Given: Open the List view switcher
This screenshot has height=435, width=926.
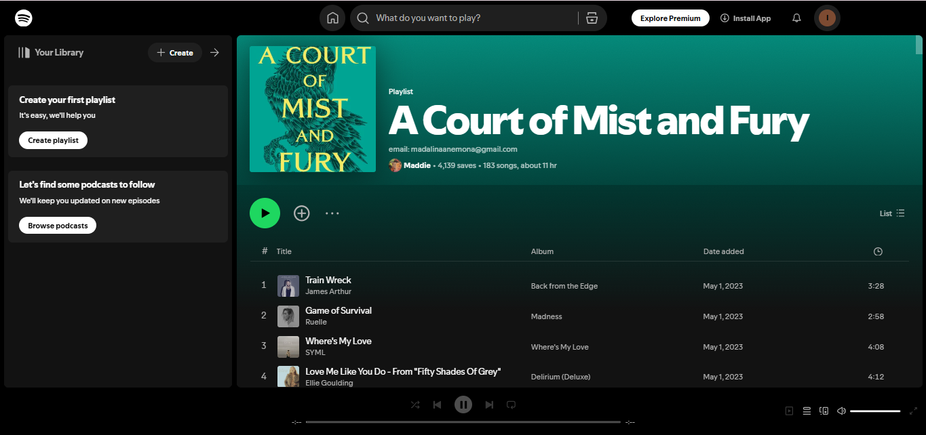Looking at the screenshot, I should [892, 213].
